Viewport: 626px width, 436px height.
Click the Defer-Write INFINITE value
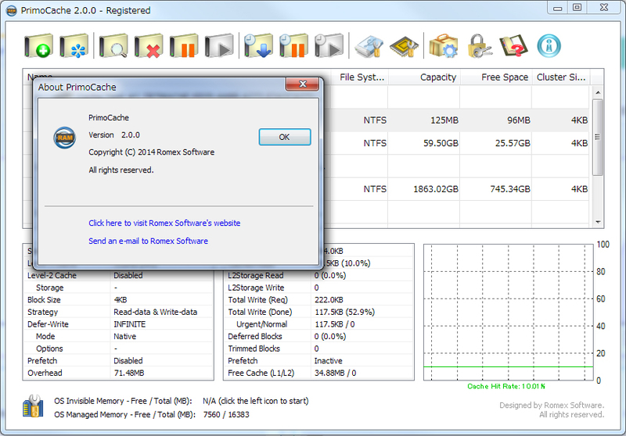pyautogui.click(x=129, y=324)
